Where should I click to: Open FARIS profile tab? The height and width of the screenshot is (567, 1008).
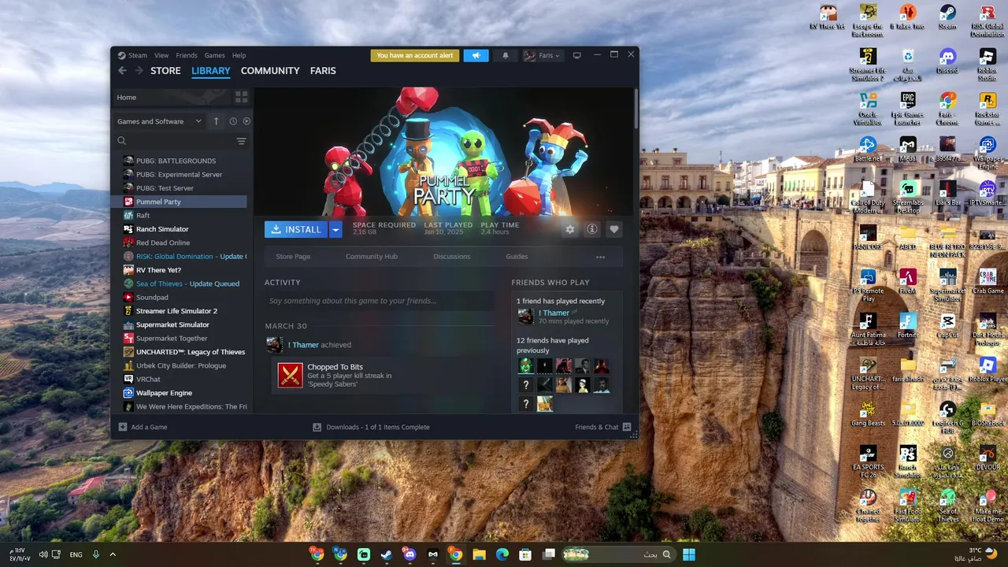pyautogui.click(x=323, y=70)
